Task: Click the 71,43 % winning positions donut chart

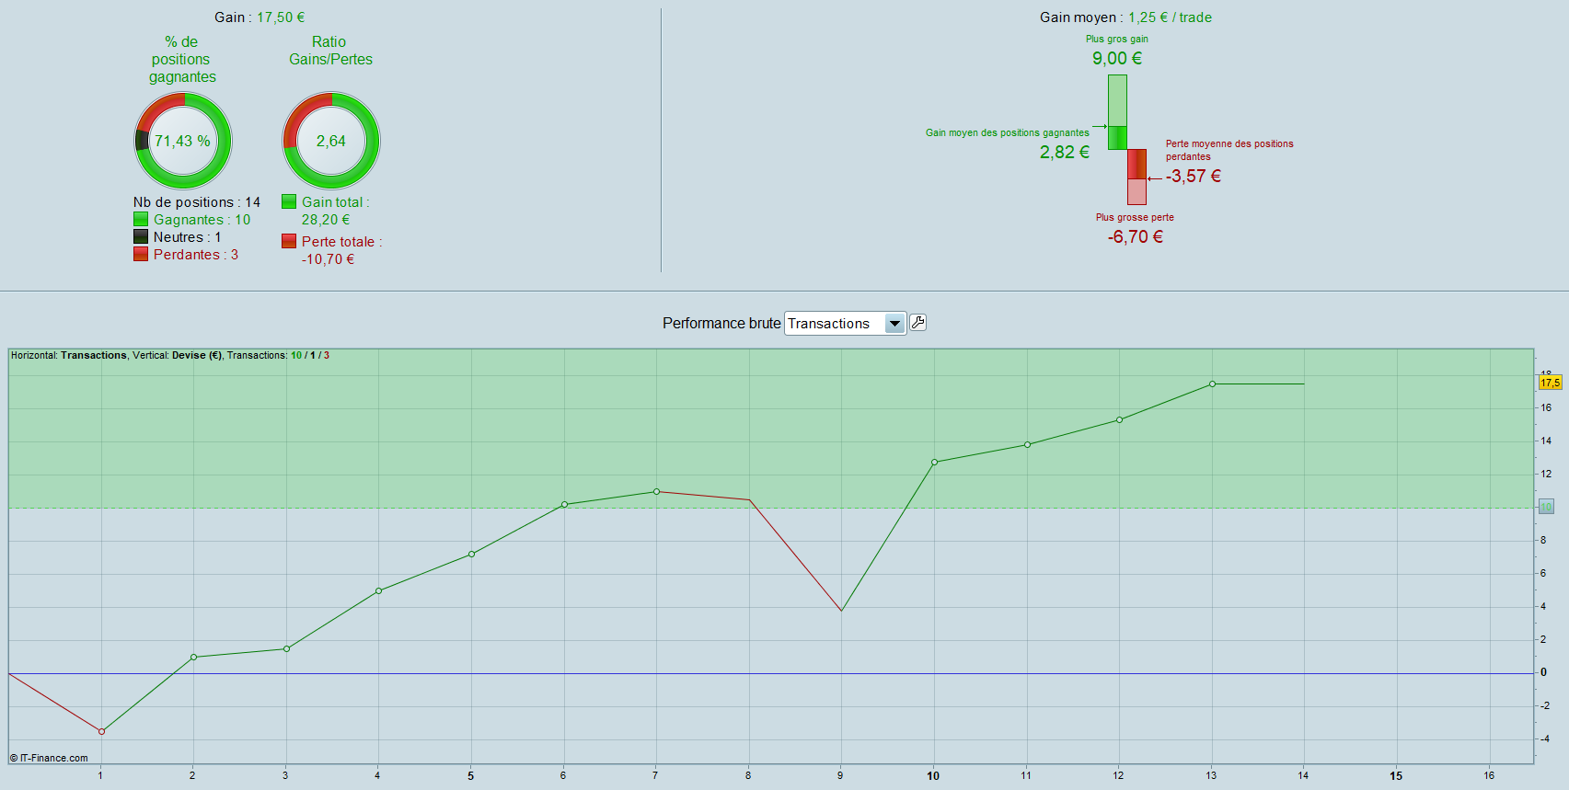Action: 183,141
